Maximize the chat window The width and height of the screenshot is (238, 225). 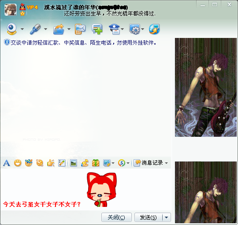(215, 4)
